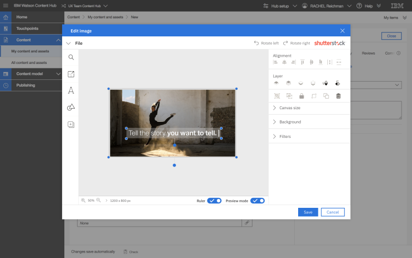This screenshot has height=258, width=412.
Task: Align selected object to horizontal center
Action: click(x=284, y=62)
